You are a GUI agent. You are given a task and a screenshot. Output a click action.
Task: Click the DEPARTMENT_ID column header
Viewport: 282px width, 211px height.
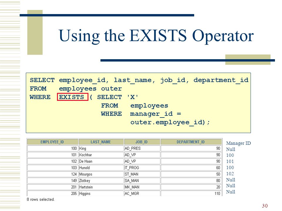[x=191, y=142]
